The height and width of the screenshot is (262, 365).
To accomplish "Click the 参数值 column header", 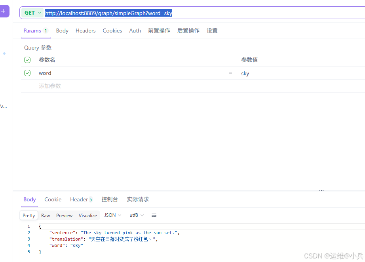I will (x=249, y=60).
